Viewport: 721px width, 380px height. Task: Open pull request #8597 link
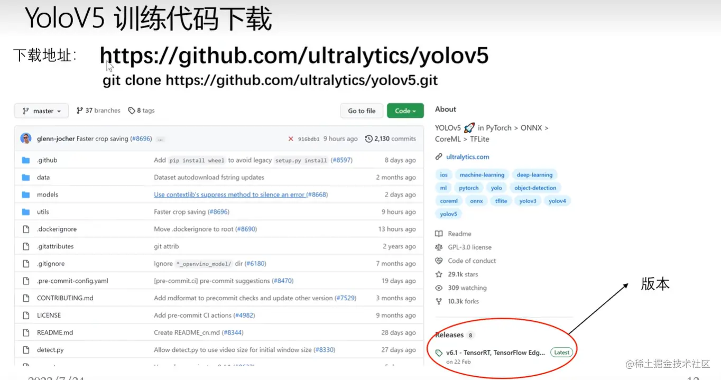(x=341, y=160)
